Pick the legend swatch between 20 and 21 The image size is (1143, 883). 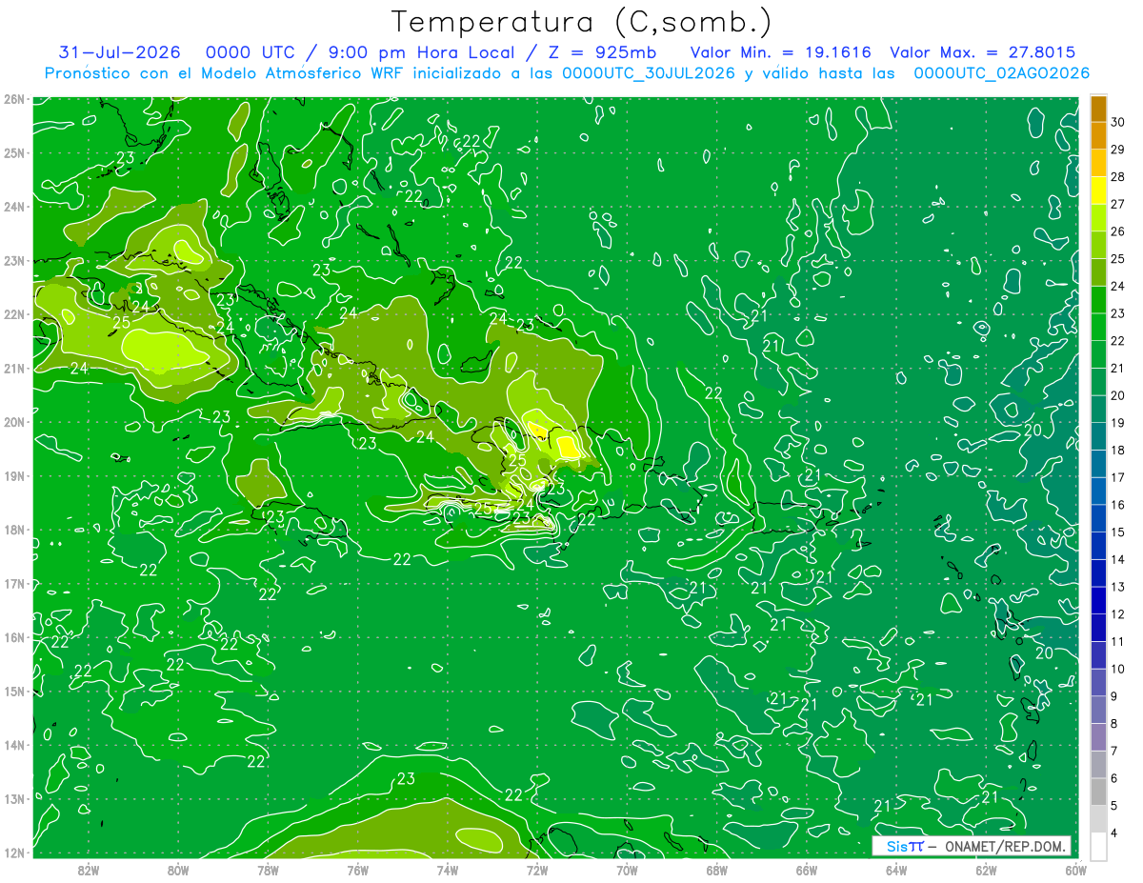pos(1098,381)
